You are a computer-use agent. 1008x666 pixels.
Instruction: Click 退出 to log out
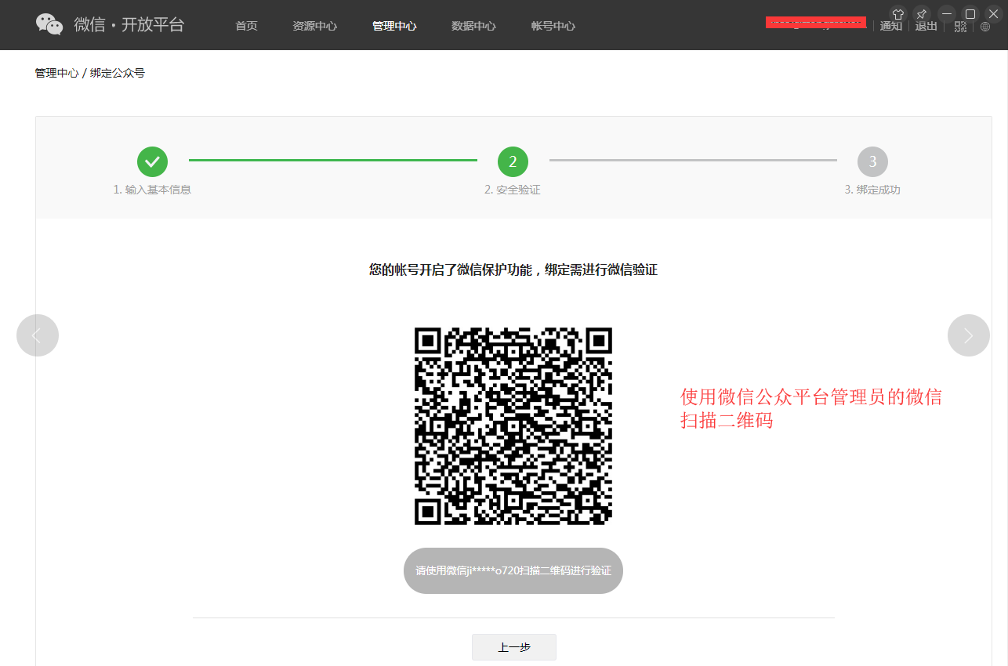pos(926,27)
